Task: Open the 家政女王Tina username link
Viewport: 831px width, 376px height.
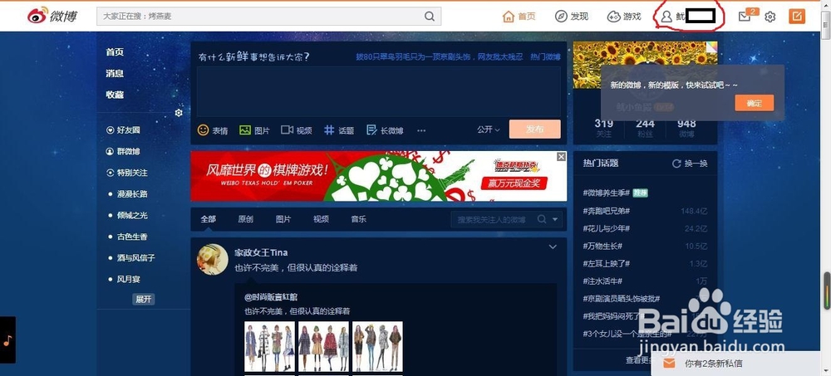Action: [261, 252]
